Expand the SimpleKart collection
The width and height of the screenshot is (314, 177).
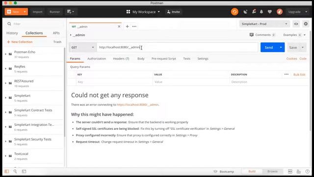tap(5, 98)
